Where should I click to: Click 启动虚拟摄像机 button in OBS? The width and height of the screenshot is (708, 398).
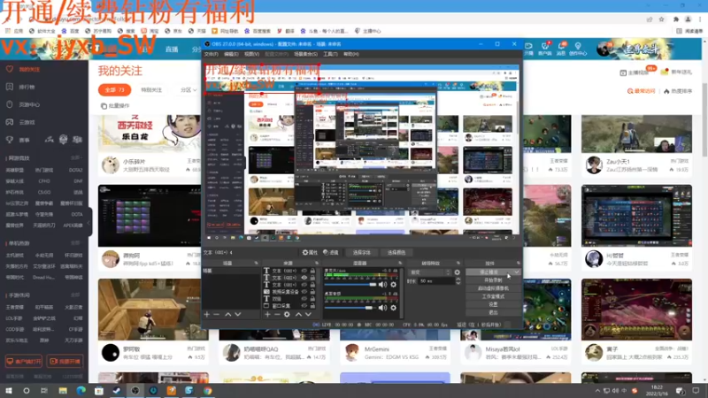493,288
